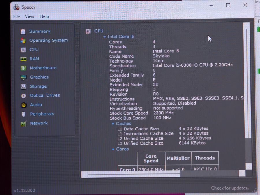
Task: Collapse the Intel Core i5 tree node
Action: coord(105,37)
